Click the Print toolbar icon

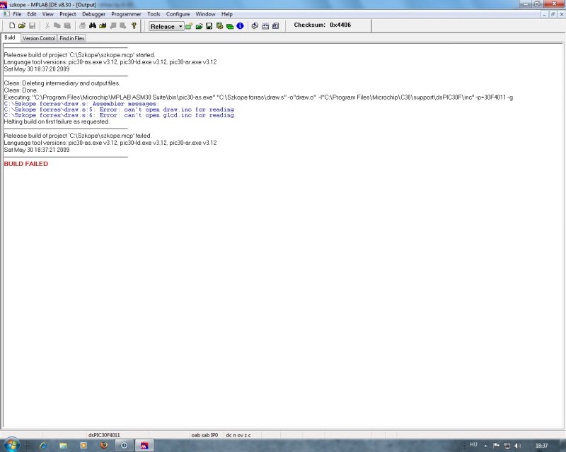[x=82, y=25]
